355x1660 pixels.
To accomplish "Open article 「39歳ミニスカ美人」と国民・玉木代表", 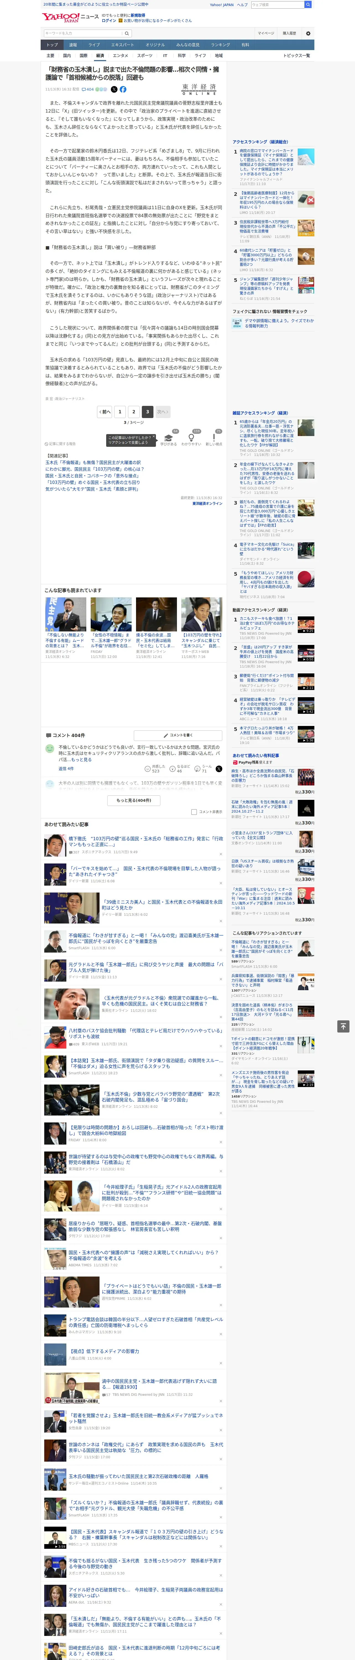I will (162, 905).
